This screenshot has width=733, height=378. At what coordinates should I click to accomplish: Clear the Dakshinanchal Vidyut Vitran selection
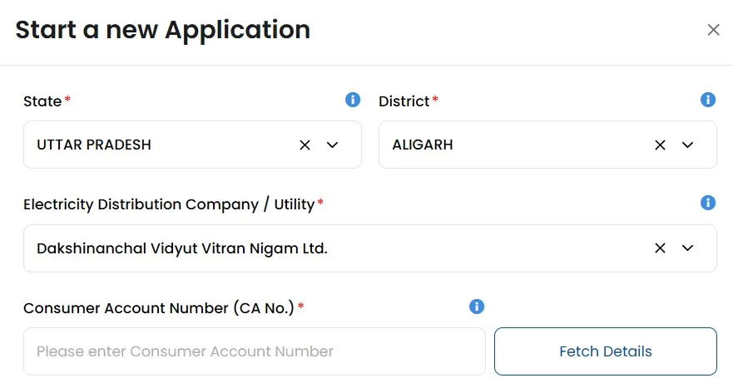pos(660,248)
